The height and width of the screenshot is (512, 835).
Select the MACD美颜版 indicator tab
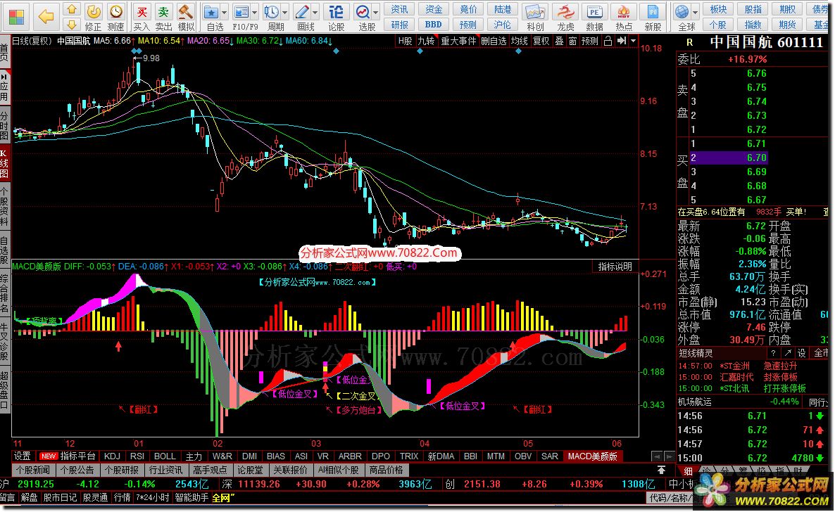click(593, 456)
